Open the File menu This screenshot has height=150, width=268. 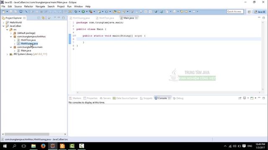3,7
